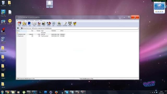Open Skype from the taskbar
Image resolution: width=167 pixels, height=94 pixels.
pos(67,92)
